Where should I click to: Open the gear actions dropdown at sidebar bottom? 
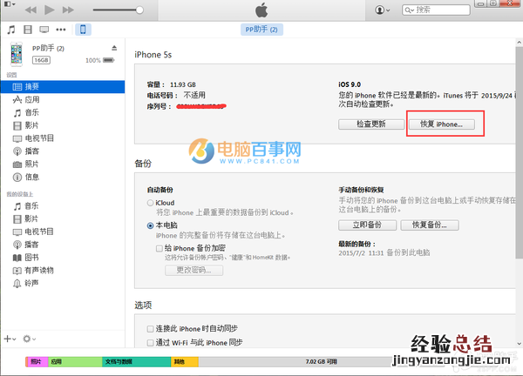click(30, 339)
